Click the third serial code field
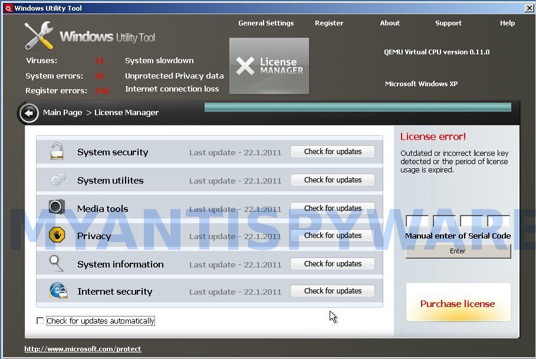 coord(471,221)
